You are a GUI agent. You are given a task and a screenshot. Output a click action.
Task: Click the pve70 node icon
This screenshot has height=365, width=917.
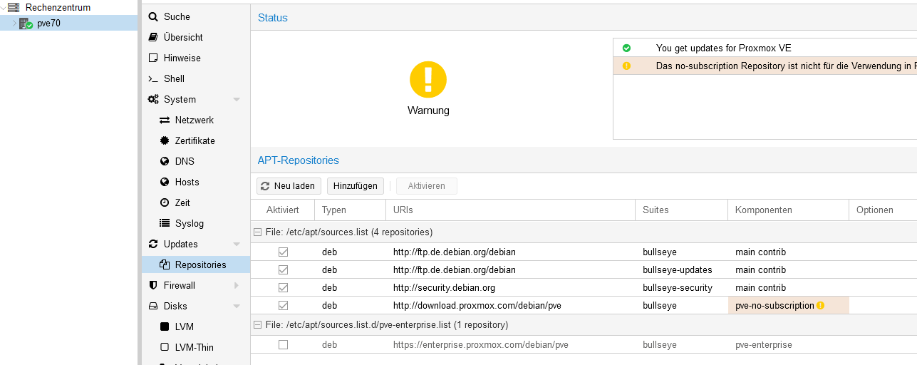pyautogui.click(x=26, y=24)
